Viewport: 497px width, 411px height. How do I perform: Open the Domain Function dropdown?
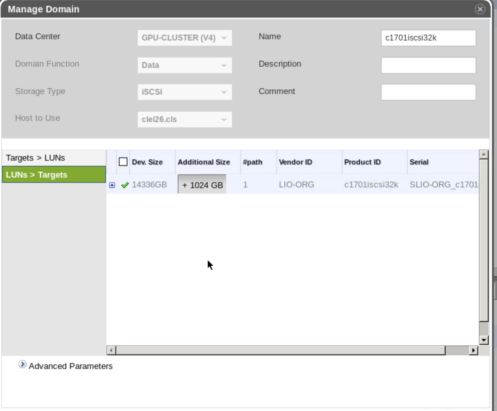pyautogui.click(x=184, y=65)
